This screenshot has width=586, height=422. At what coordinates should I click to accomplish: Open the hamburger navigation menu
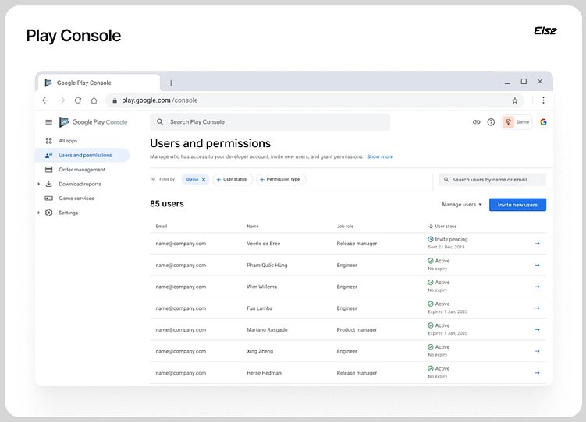point(48,122)
